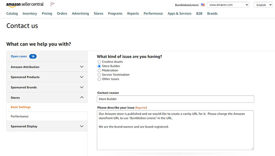
Task: Open the Catalog menu
Action: click(x=12, y=13)
